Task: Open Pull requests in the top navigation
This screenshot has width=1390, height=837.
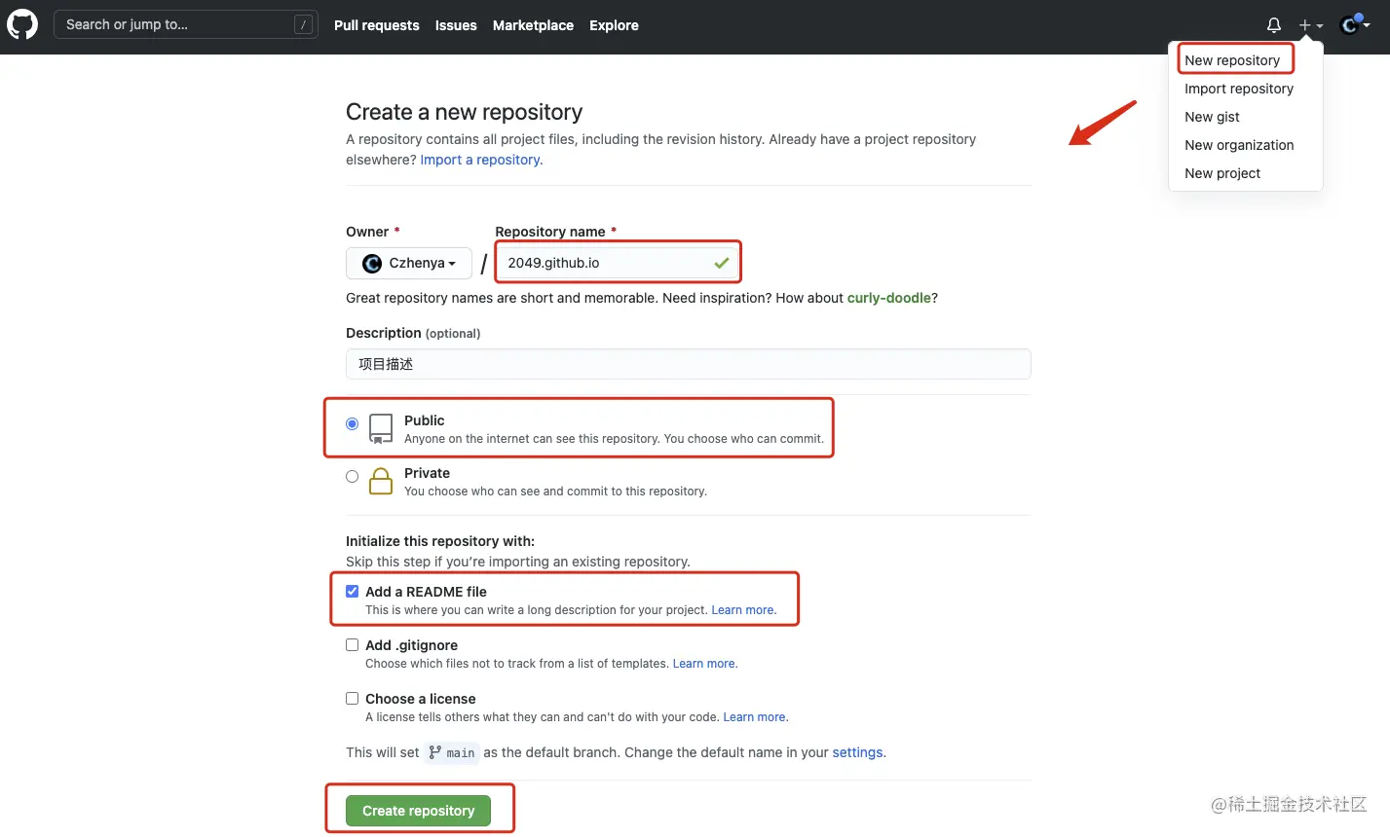Action: (376, 25)
